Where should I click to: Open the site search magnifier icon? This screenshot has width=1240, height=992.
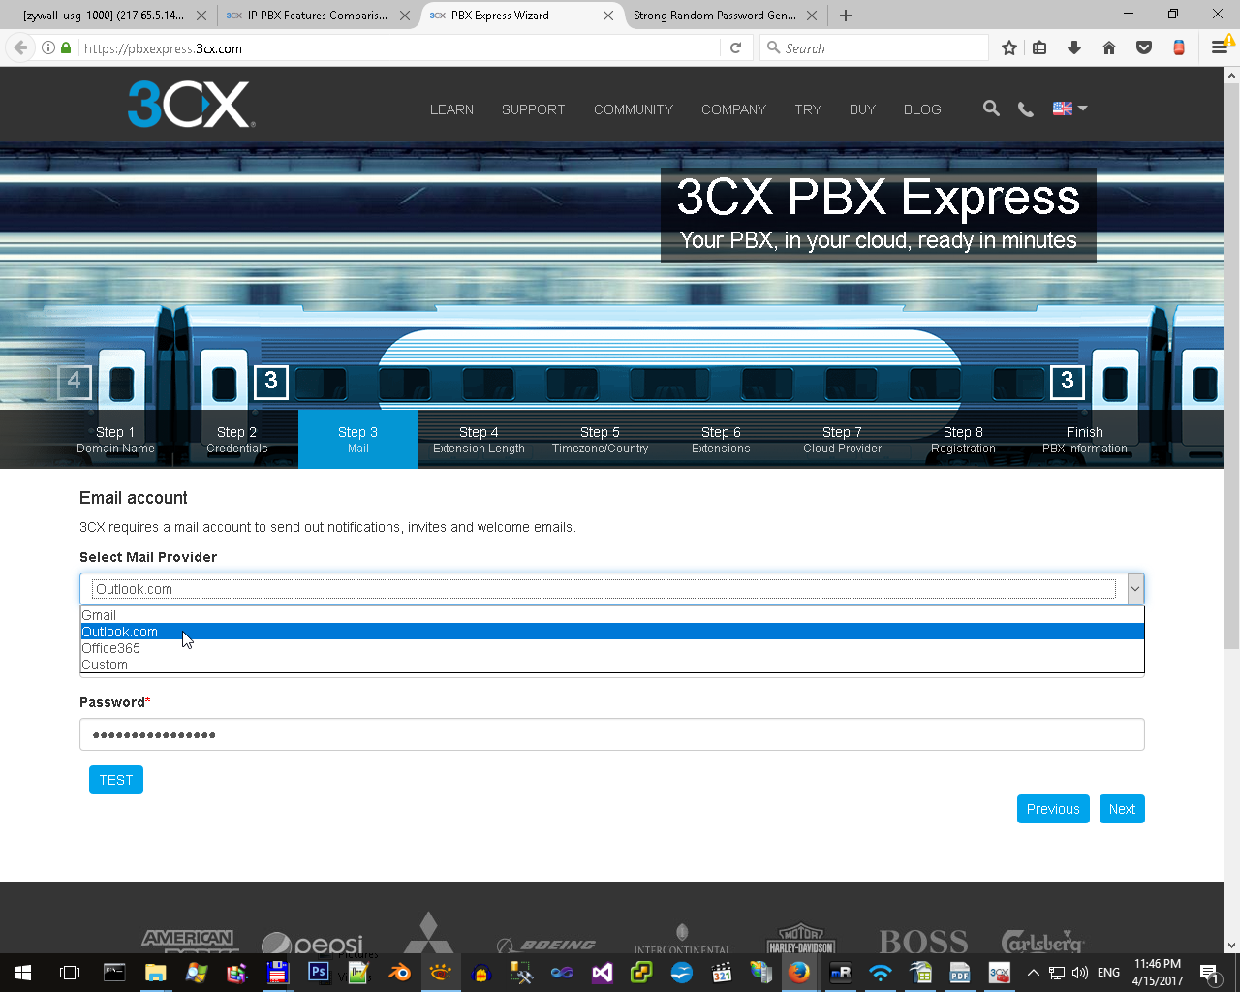point(991,108)
